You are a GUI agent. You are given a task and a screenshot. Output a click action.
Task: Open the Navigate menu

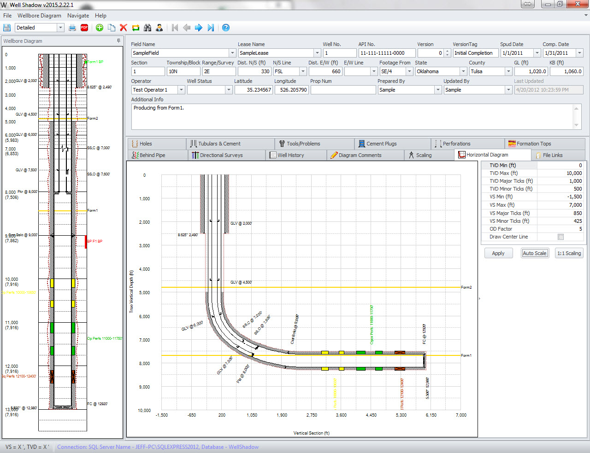tap(78, 16)
